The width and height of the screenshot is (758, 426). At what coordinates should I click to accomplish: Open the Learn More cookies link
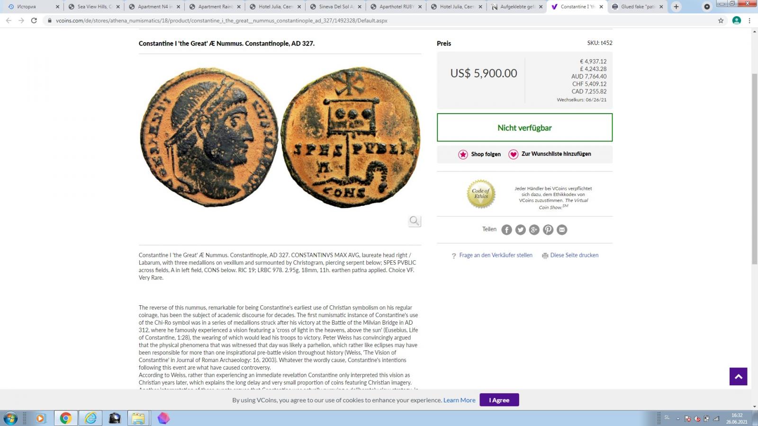click(459, 400)
